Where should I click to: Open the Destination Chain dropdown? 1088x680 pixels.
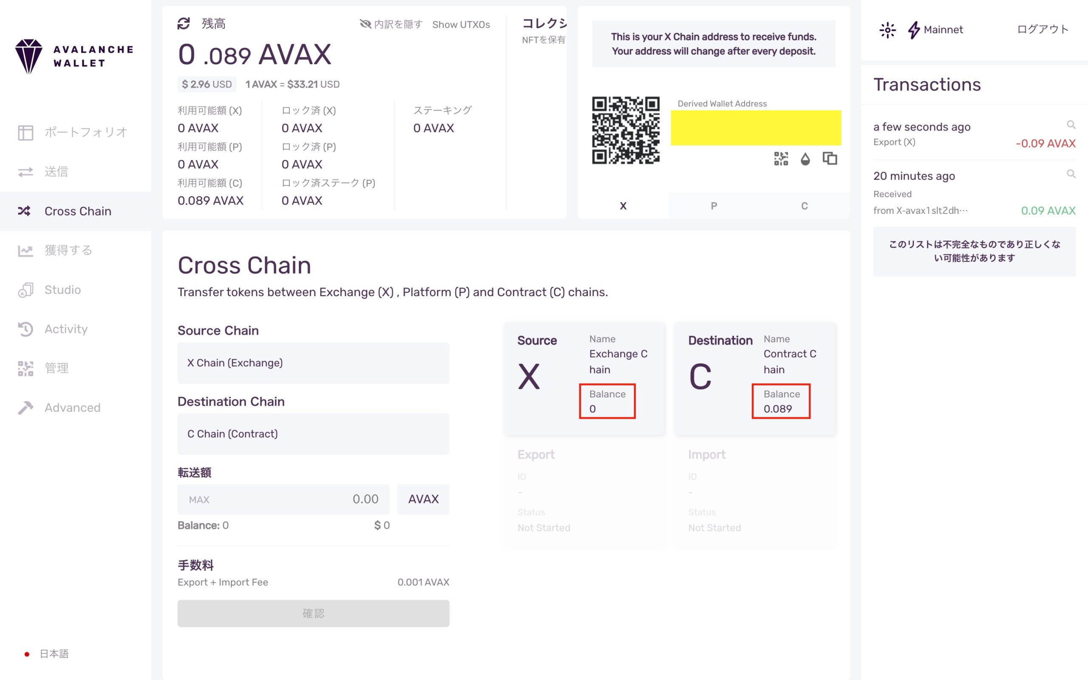(313, 434)
